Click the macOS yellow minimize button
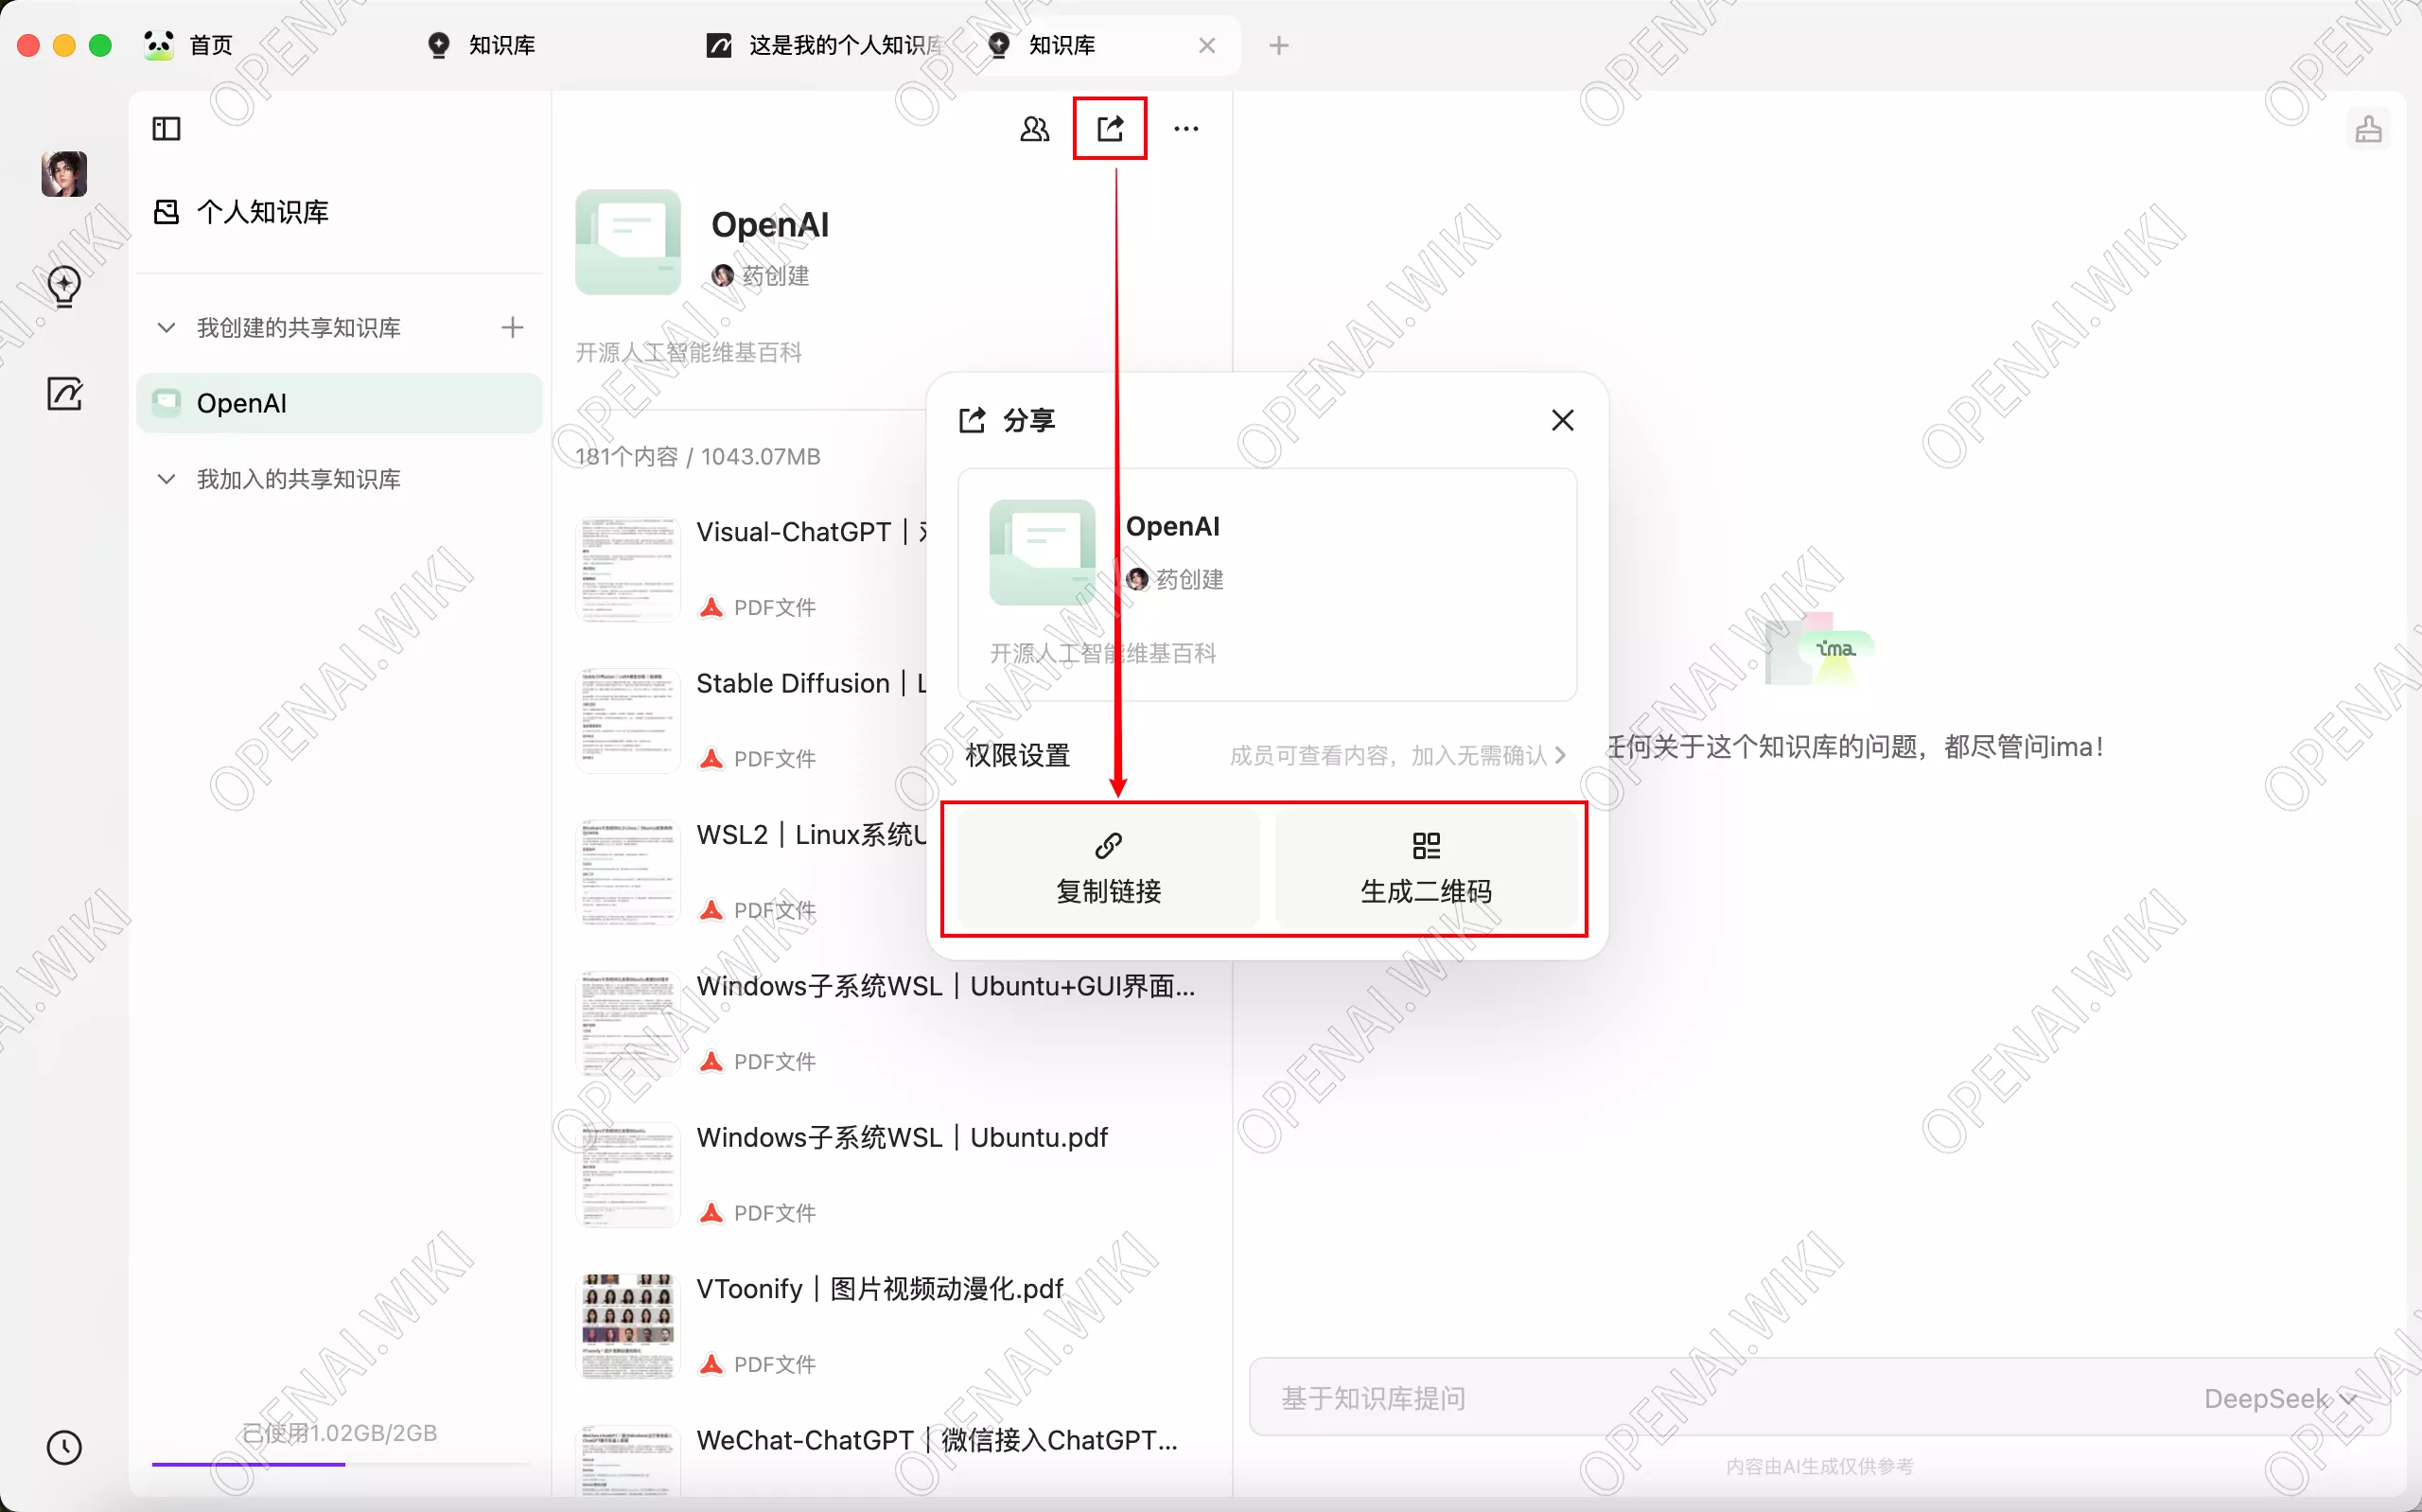2422x1512 pixels. point(64,45)
